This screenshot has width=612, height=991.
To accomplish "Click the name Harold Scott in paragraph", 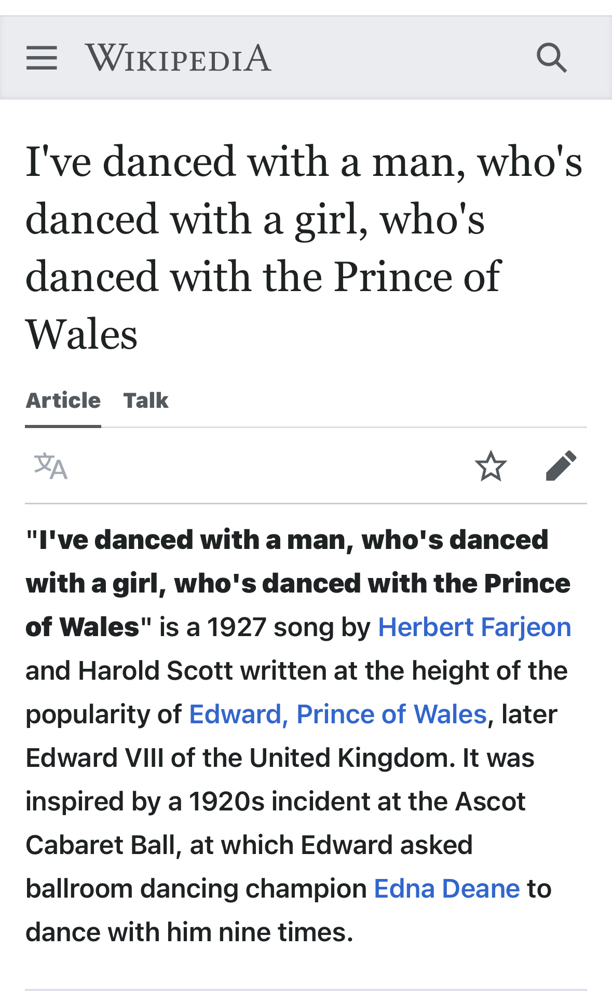I will pyautogui.click(x=155, y=670).
